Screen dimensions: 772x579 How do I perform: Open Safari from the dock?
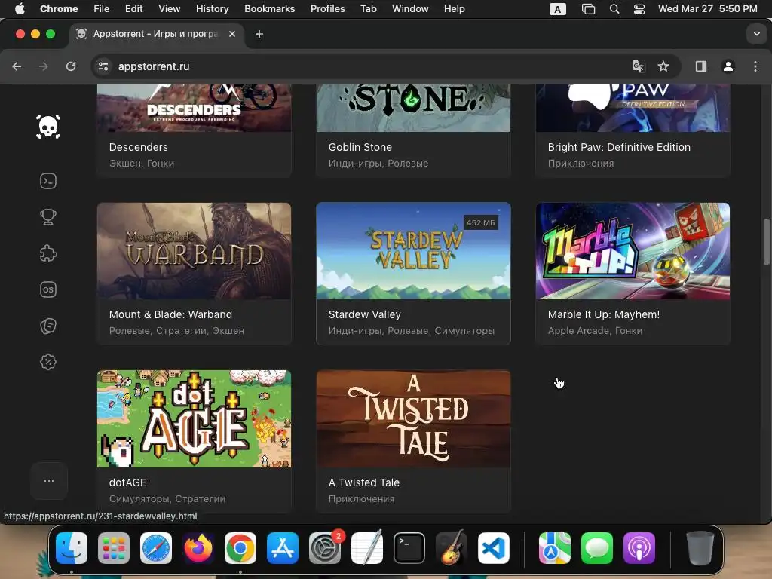[x=156, y=548]
